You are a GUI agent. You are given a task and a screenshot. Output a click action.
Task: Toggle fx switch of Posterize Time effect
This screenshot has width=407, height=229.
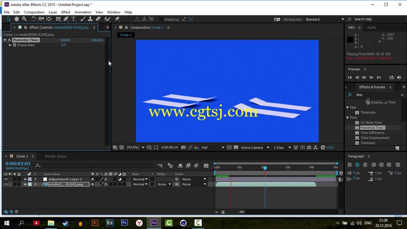[x=10, y=40]
